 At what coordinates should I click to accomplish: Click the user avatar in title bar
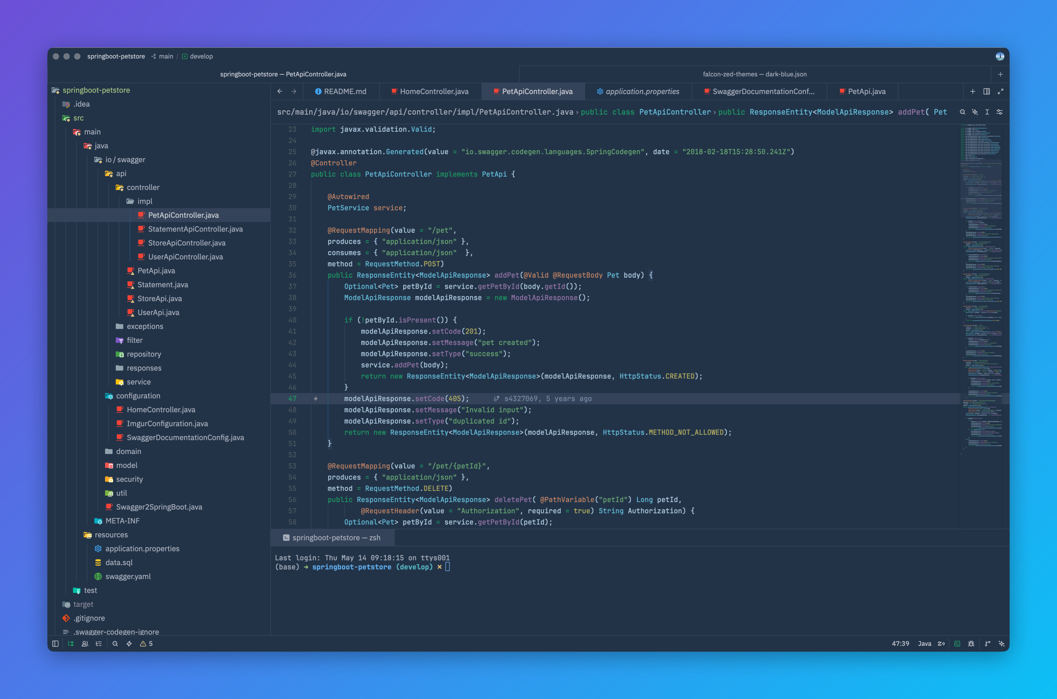(x=1000, y=56)
